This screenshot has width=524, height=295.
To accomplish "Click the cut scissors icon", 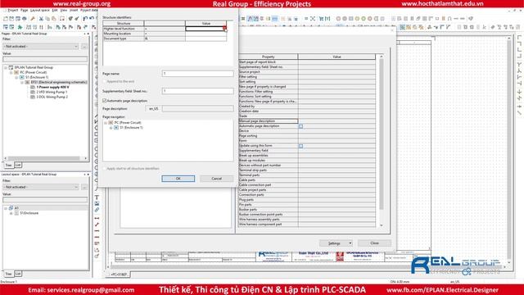I will pyautogui.click(x=41, y=19).
